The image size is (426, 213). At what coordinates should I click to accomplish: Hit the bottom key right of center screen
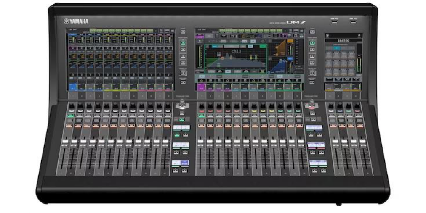(312, 82)
